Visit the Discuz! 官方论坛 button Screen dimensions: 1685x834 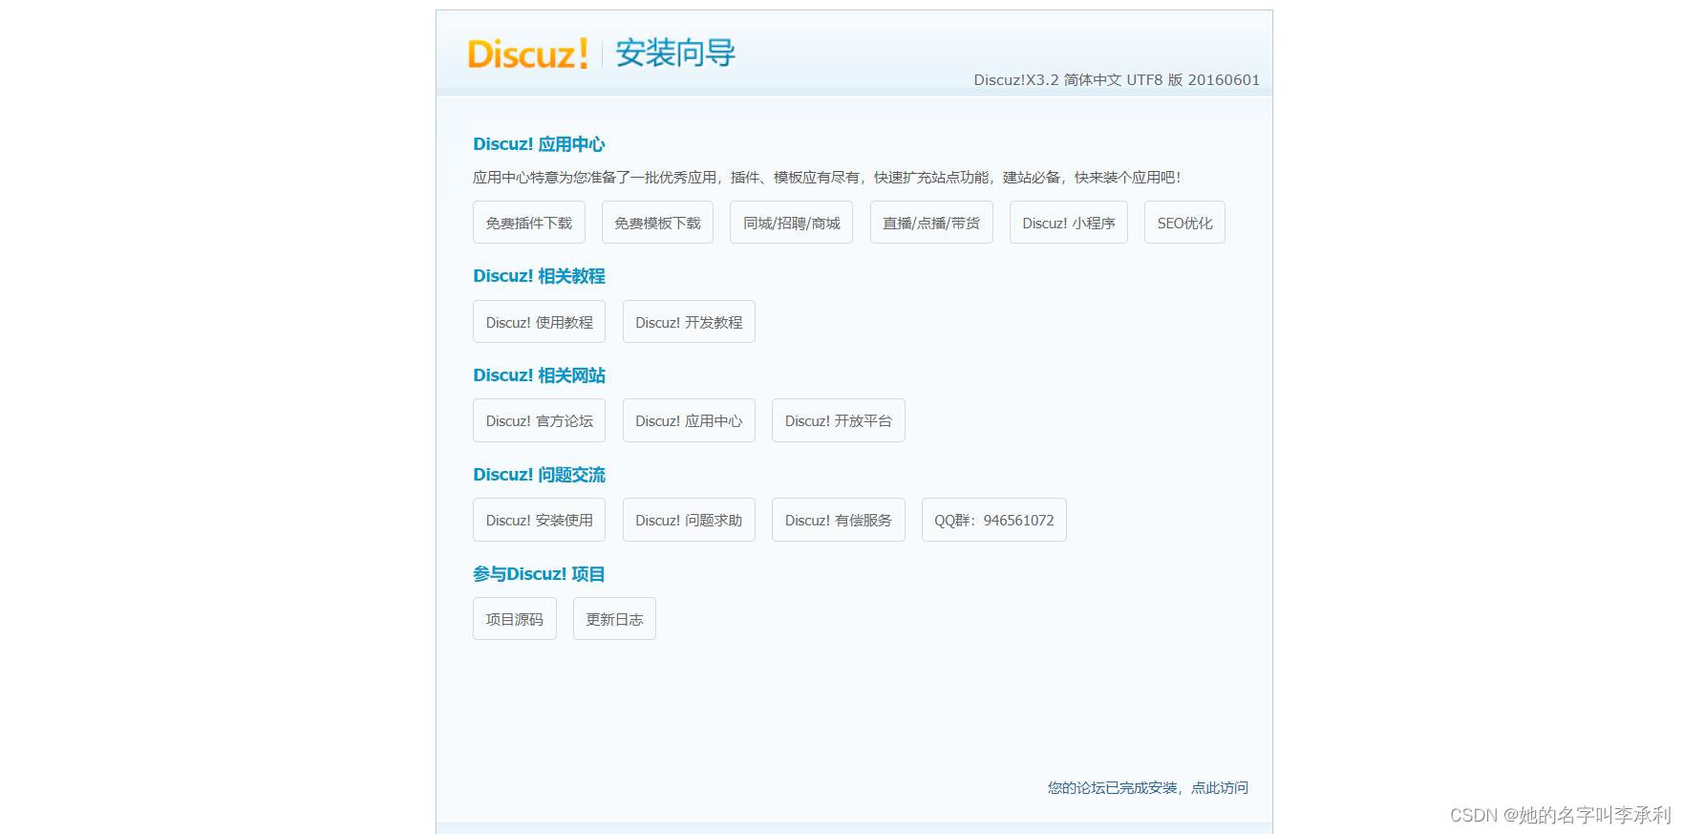point(539,420)
